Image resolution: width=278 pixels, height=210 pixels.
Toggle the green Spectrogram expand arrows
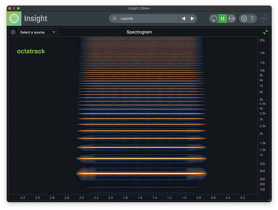pos(265,32)
